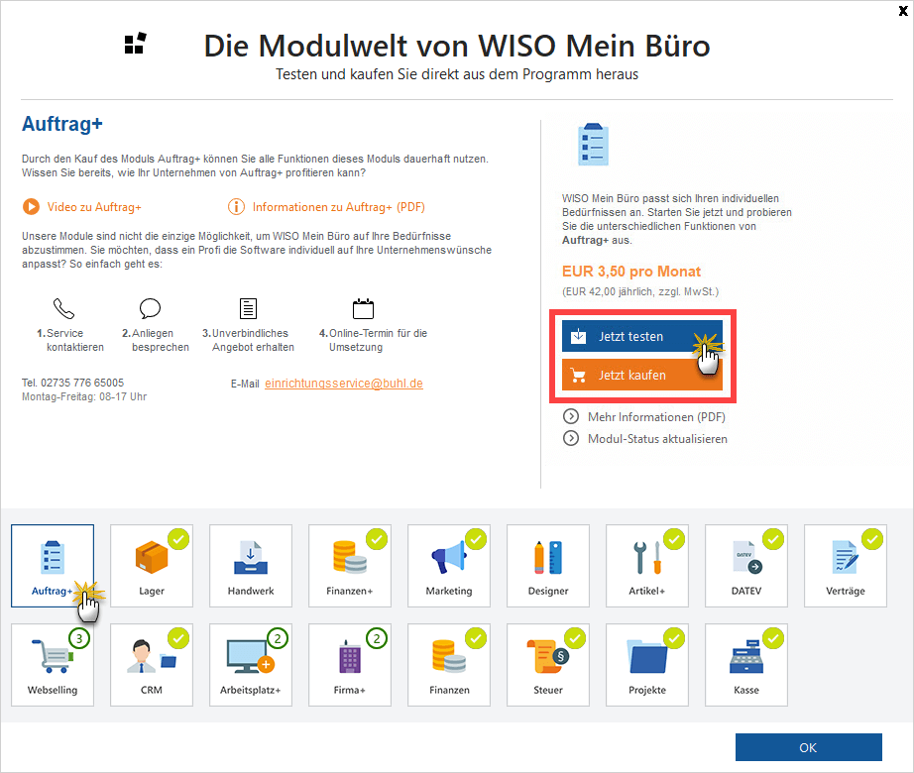
Task: Select the Auftrag+ module tile
Action: (53, 566)
